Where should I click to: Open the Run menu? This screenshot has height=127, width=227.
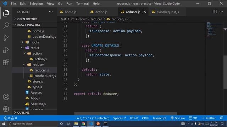[x=69, y=4]
